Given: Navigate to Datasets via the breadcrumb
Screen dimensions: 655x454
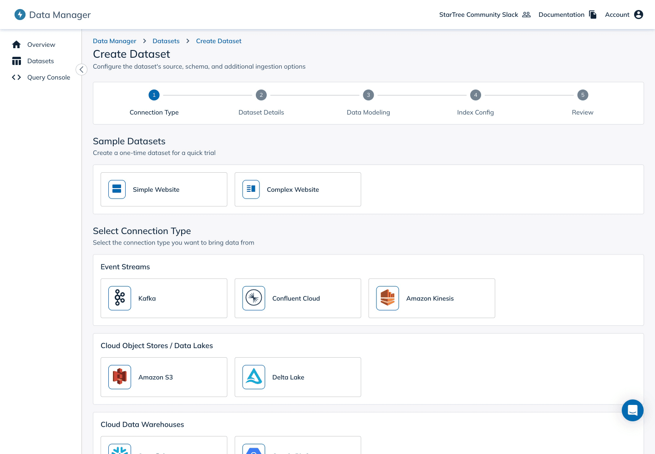Looking at the screenshot, I should 166,41.
